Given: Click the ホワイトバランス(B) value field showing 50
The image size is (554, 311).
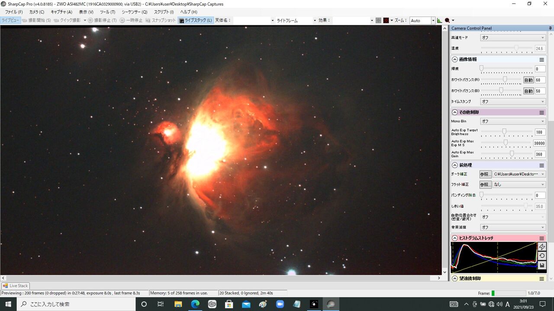Looking at the screenshot, I should point(540,91).
